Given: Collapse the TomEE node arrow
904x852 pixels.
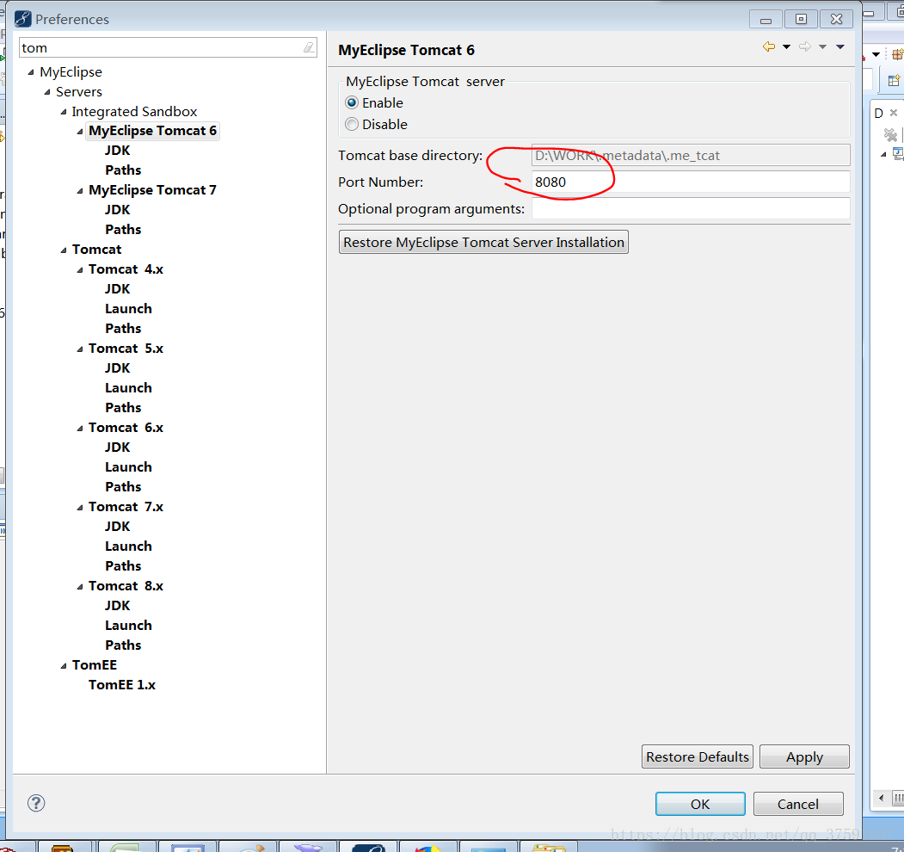Looking at the screenshot, I should 64,666.
